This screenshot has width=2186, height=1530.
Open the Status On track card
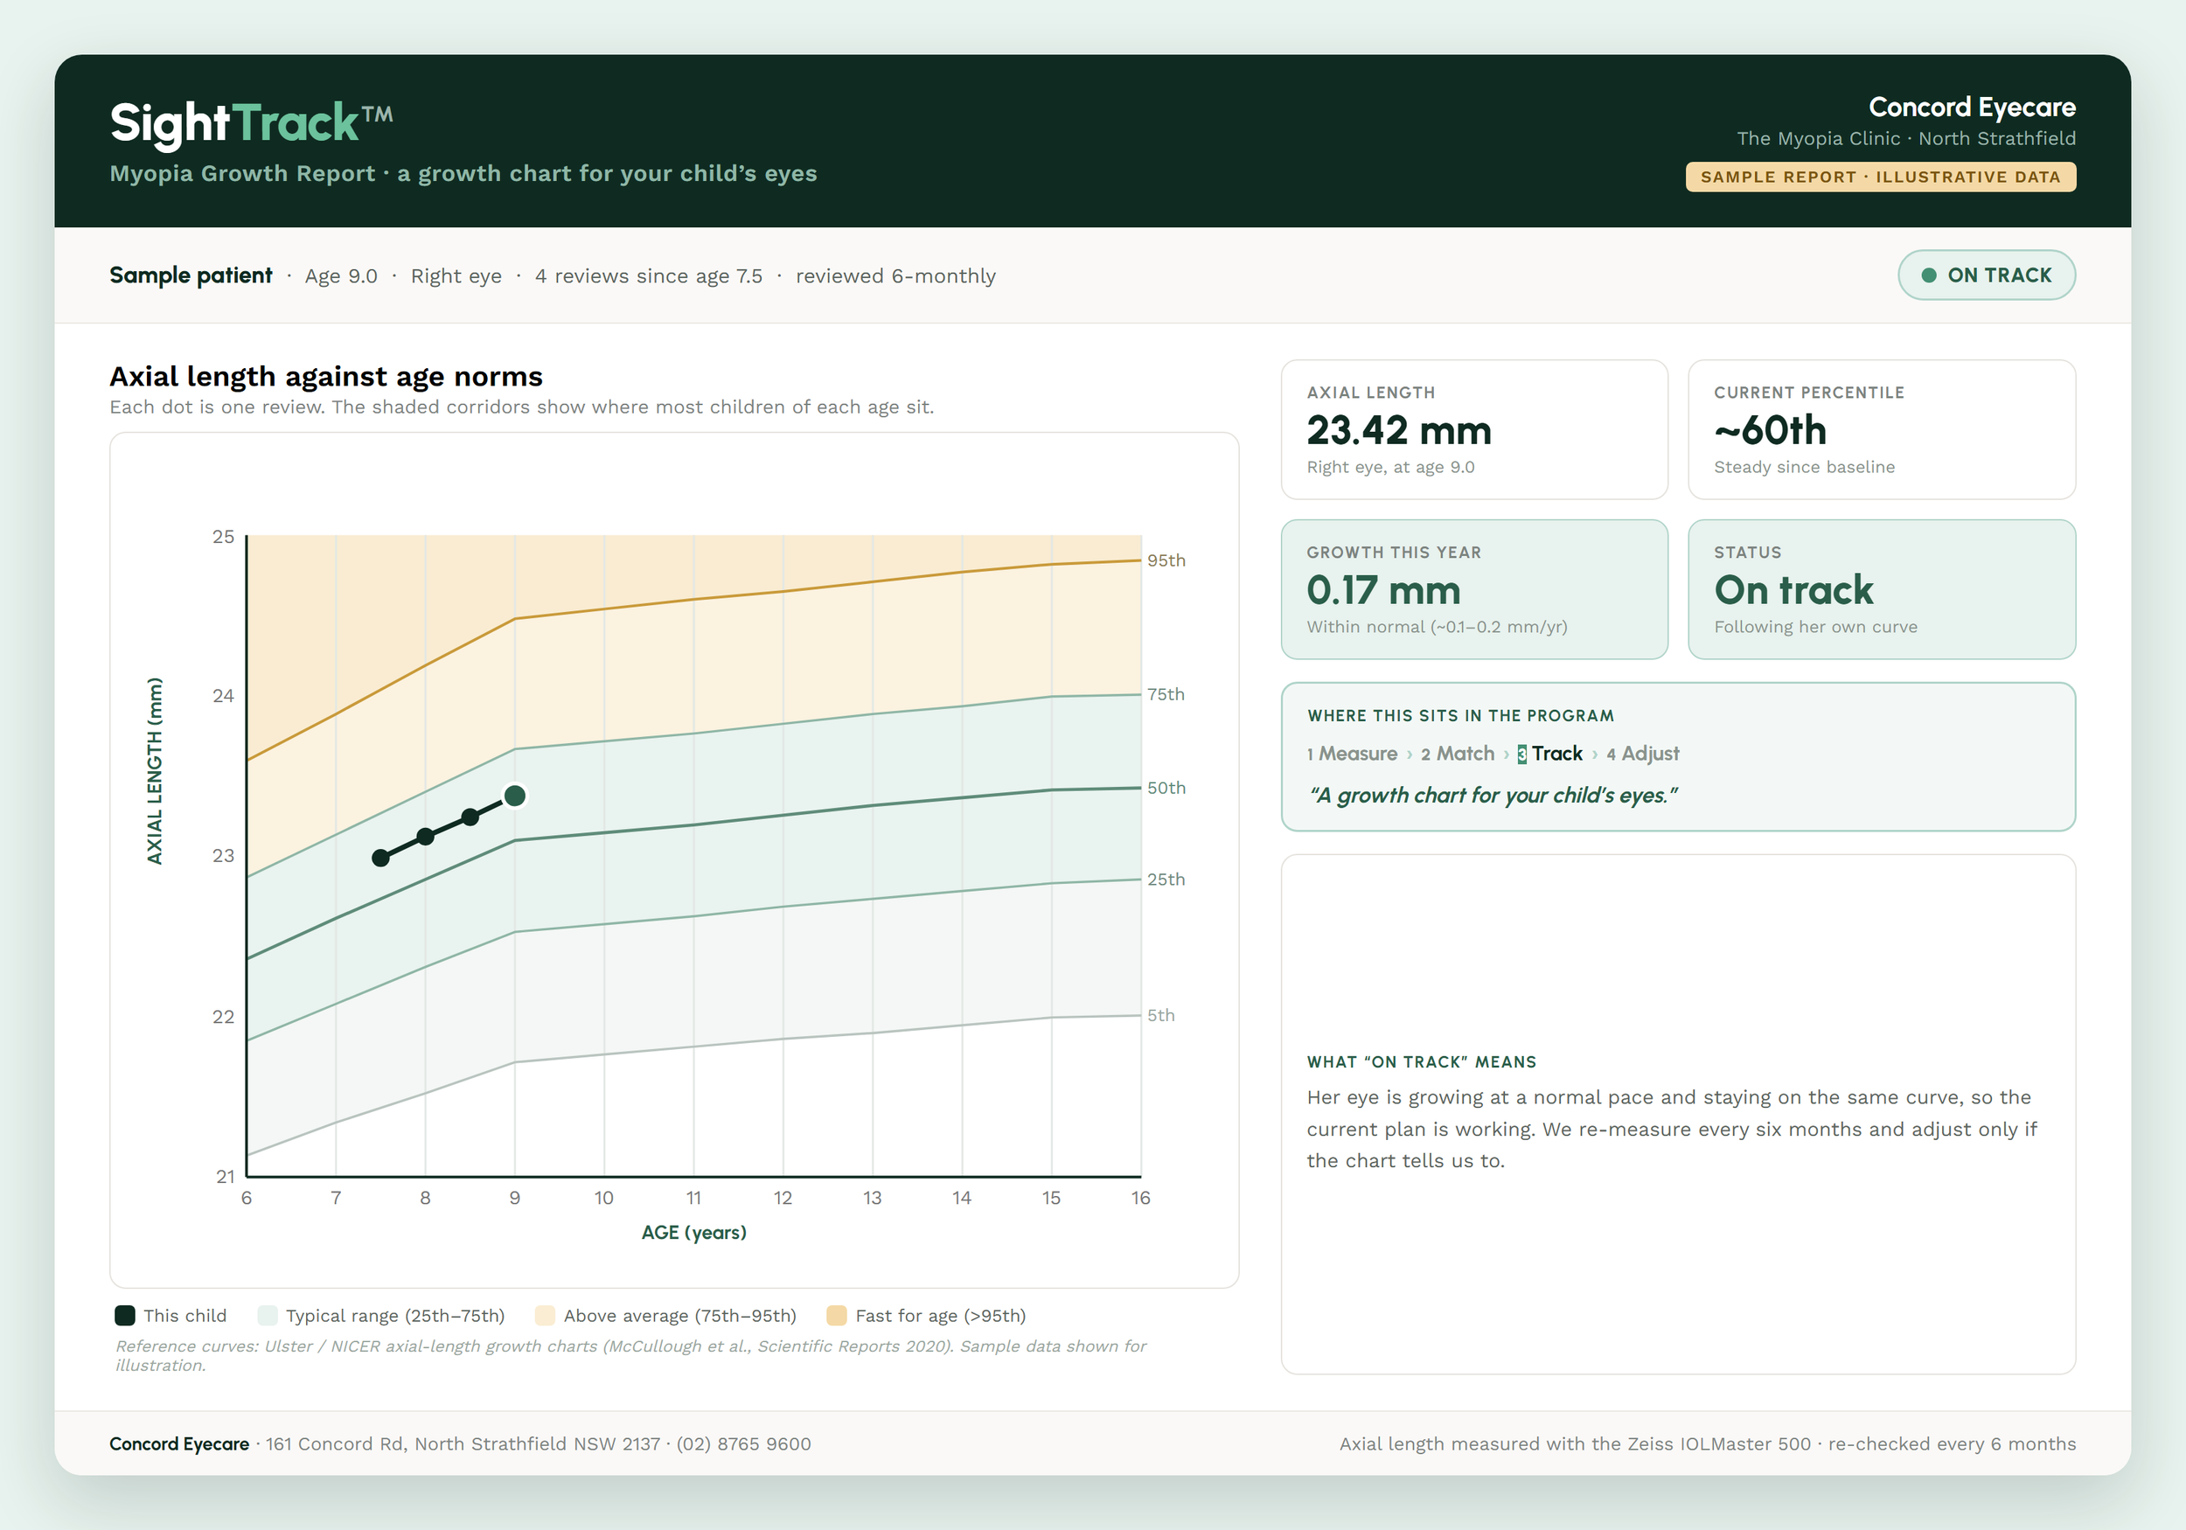1882,589
